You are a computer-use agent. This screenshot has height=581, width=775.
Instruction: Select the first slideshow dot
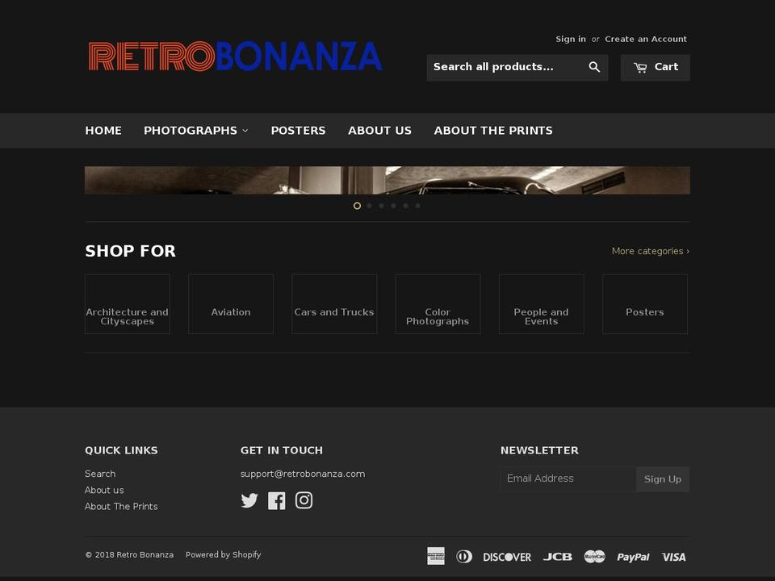[x=357, y=206]
